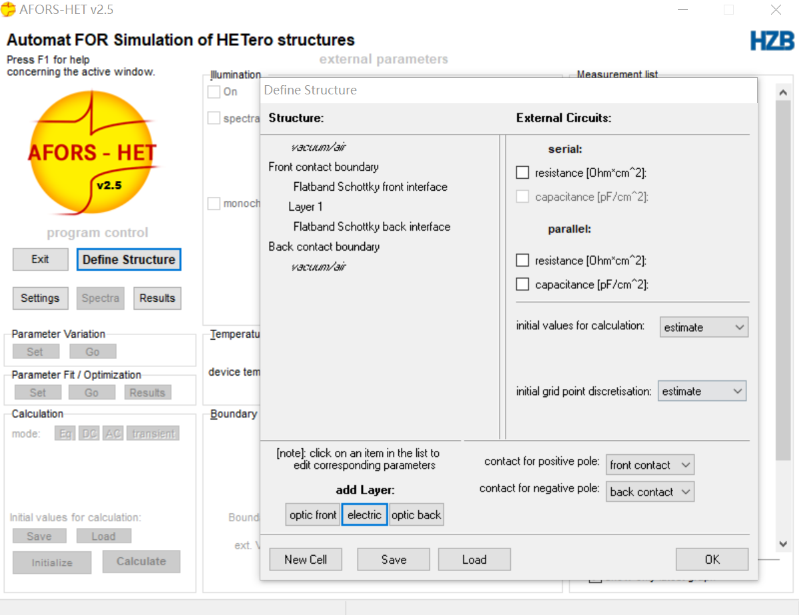This screenshot has height=615, width=799.
Task: Click the External Circuits heading
Action: pyautogui.click(x=563, y=118)
